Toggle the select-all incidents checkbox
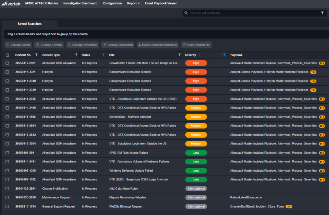Viewport: 329px width, 215px height. tap(7, 55)
